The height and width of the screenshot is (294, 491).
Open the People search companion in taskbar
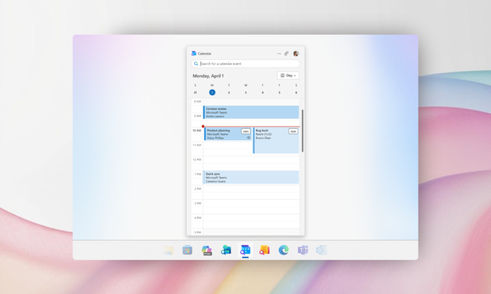tap(226, 251)
